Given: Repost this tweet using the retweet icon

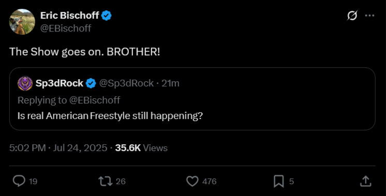Looking at the screenshot, I should click(x=106, y=181).
